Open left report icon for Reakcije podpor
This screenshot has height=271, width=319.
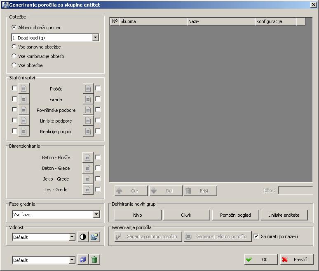tap(24, 132)
